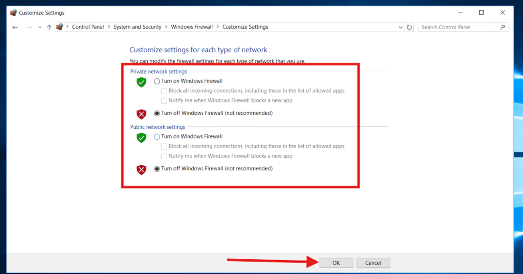Click the Up to Windows Firewall arrow
The width and height of the screenshot is (523, 274).
point(49,27)
